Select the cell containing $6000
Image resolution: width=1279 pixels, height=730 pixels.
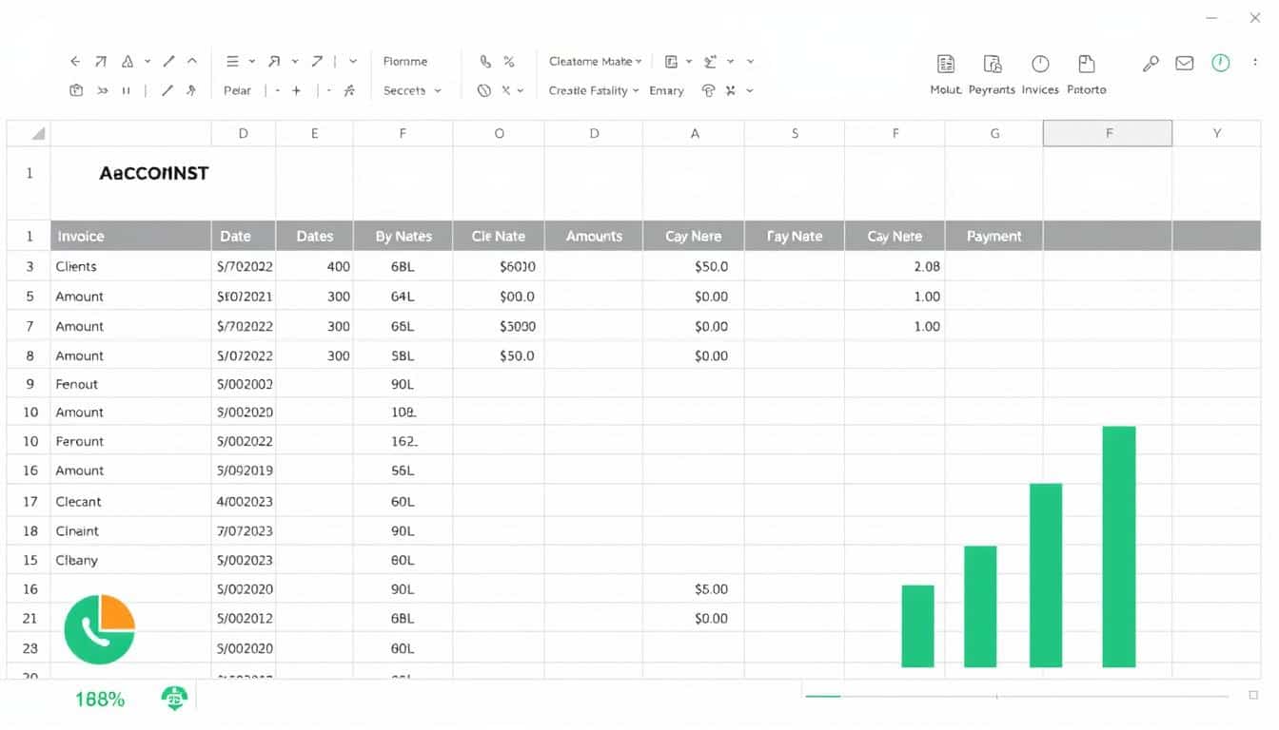tap(499, 266)
